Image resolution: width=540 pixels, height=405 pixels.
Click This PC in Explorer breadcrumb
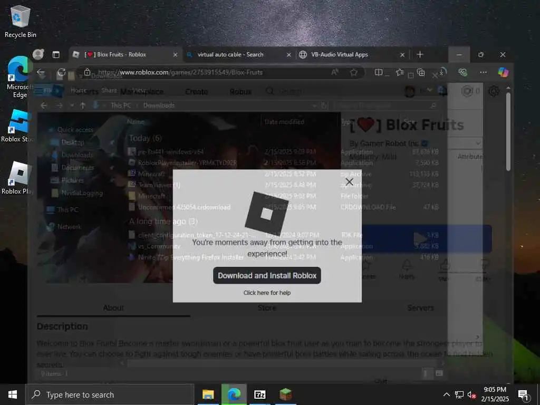[x=121, y=105]
